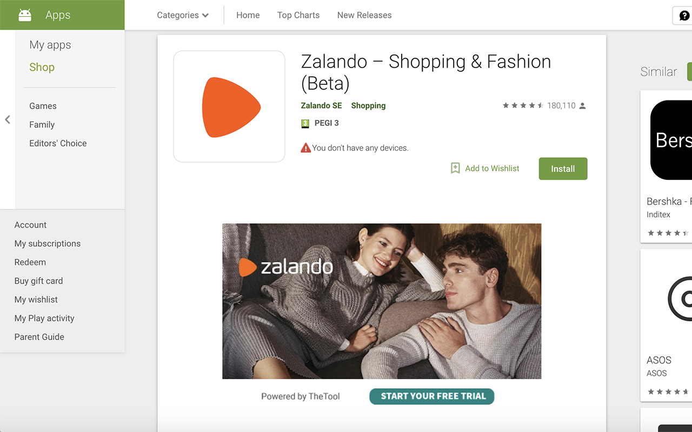Screen dimensions: 692x432
Task: Click the star rating for Zalando
Action: [523, 105]
